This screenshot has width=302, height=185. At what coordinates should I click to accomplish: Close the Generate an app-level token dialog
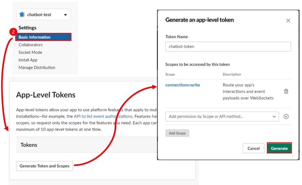[x=288, y=20]
